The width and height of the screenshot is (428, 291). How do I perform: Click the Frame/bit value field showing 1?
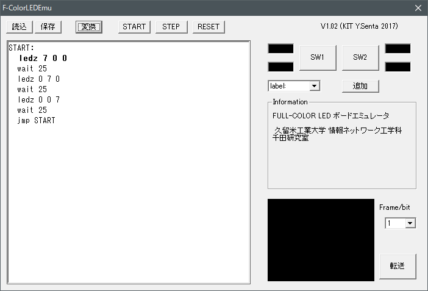coord(395,223)
